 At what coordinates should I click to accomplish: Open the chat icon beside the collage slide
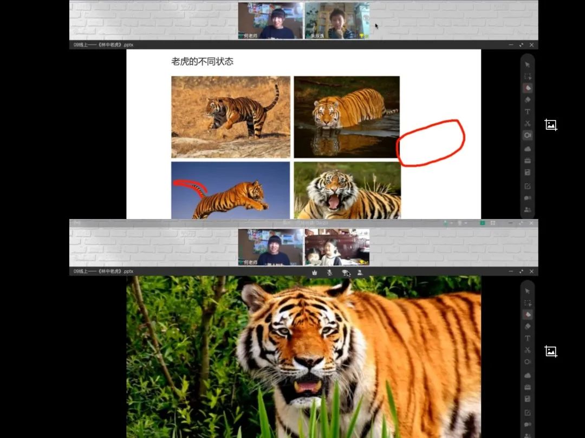528,198
